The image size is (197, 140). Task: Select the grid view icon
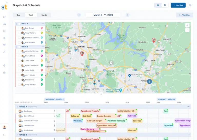pos(158,5)
